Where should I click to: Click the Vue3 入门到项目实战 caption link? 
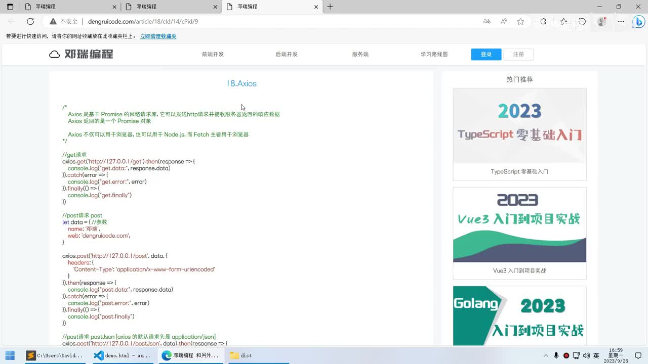click(x=519, y=270)
